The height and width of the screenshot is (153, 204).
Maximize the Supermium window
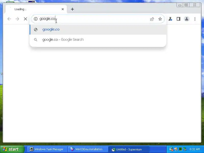click(x=186, y=5)
